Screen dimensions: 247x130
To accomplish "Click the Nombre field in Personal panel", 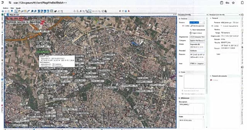I will coord(230,30).
